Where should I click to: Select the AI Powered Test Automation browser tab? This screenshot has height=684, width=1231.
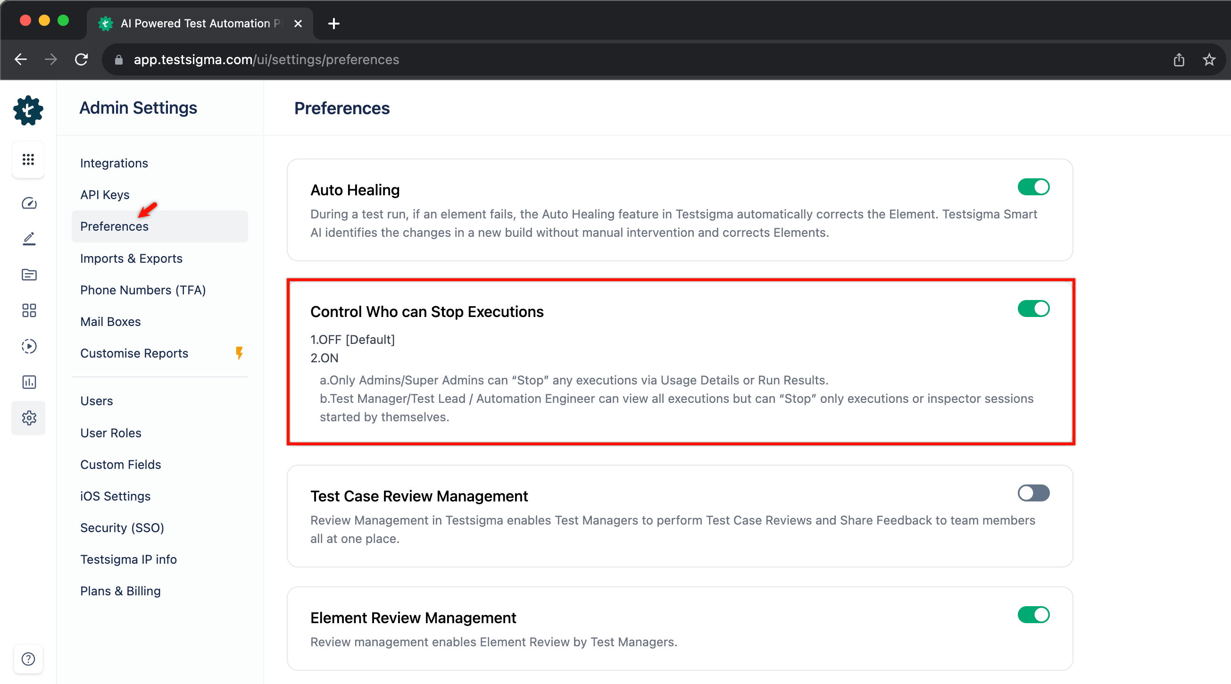click(x=200, y=24)
